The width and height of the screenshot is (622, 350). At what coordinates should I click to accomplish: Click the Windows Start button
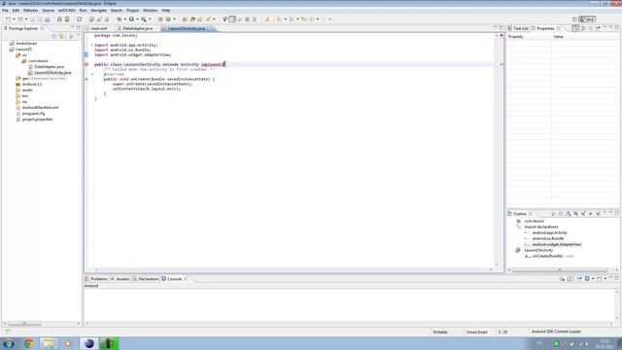pyautogui.click(x=9, y=343)
